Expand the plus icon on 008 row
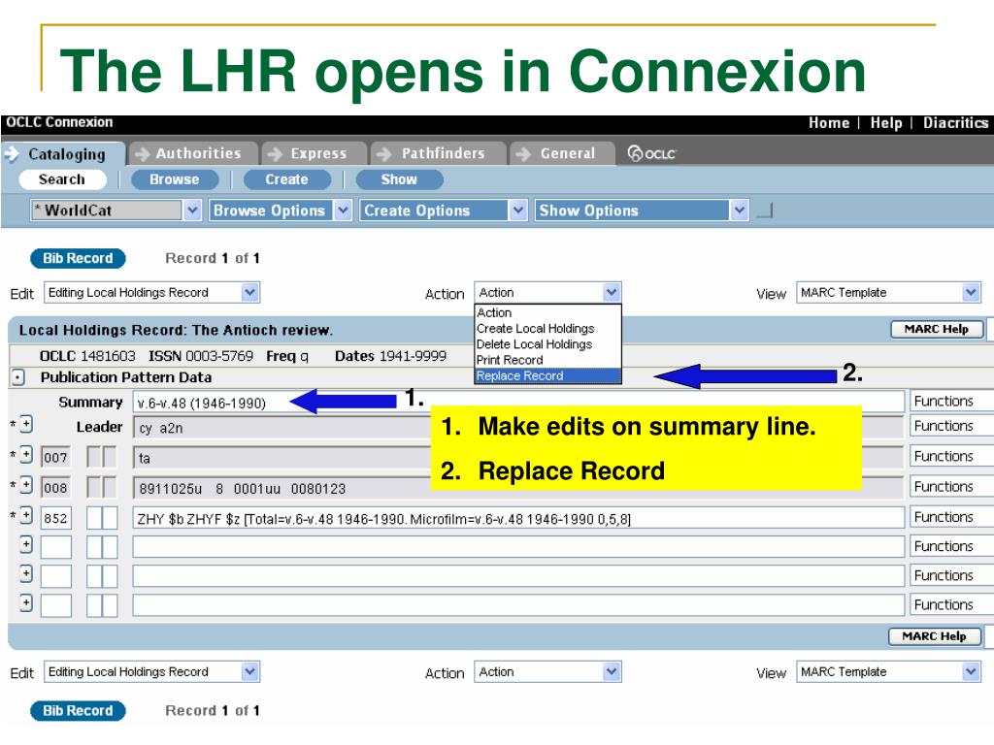Image resolution: width=994 pixels, height=745 pixels. (26, 485)
